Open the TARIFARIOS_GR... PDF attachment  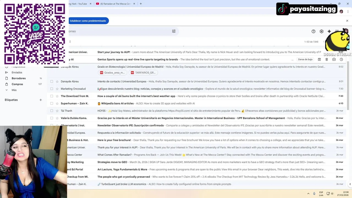143,73
